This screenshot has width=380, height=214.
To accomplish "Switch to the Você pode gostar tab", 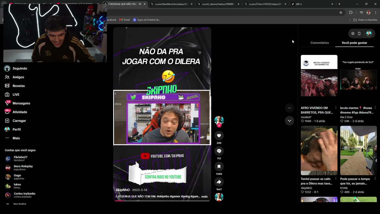I will (354, 43).
